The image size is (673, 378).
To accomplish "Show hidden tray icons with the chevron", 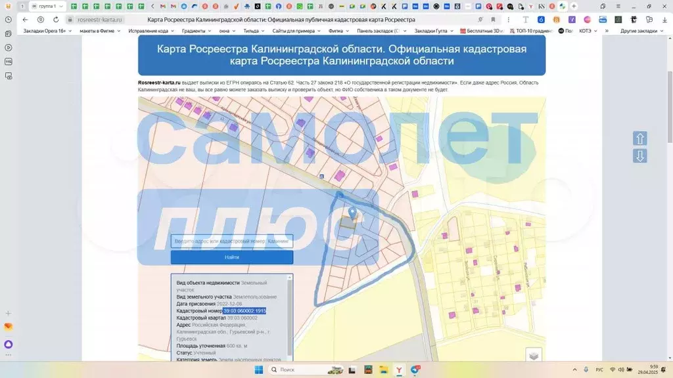I will pos(574,369).
